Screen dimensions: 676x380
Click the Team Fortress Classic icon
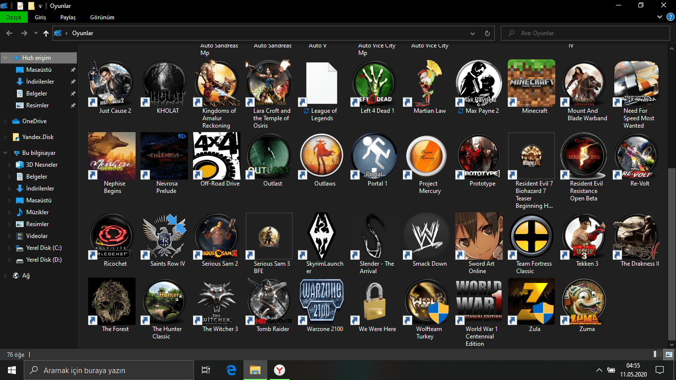(531, 236)
